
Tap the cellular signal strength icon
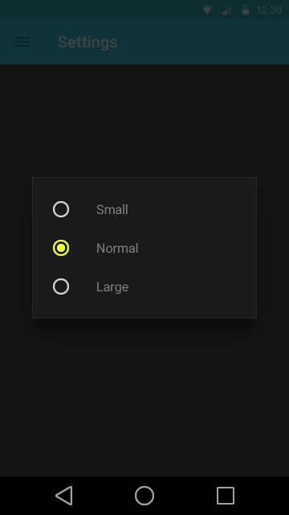pos(226,10)
